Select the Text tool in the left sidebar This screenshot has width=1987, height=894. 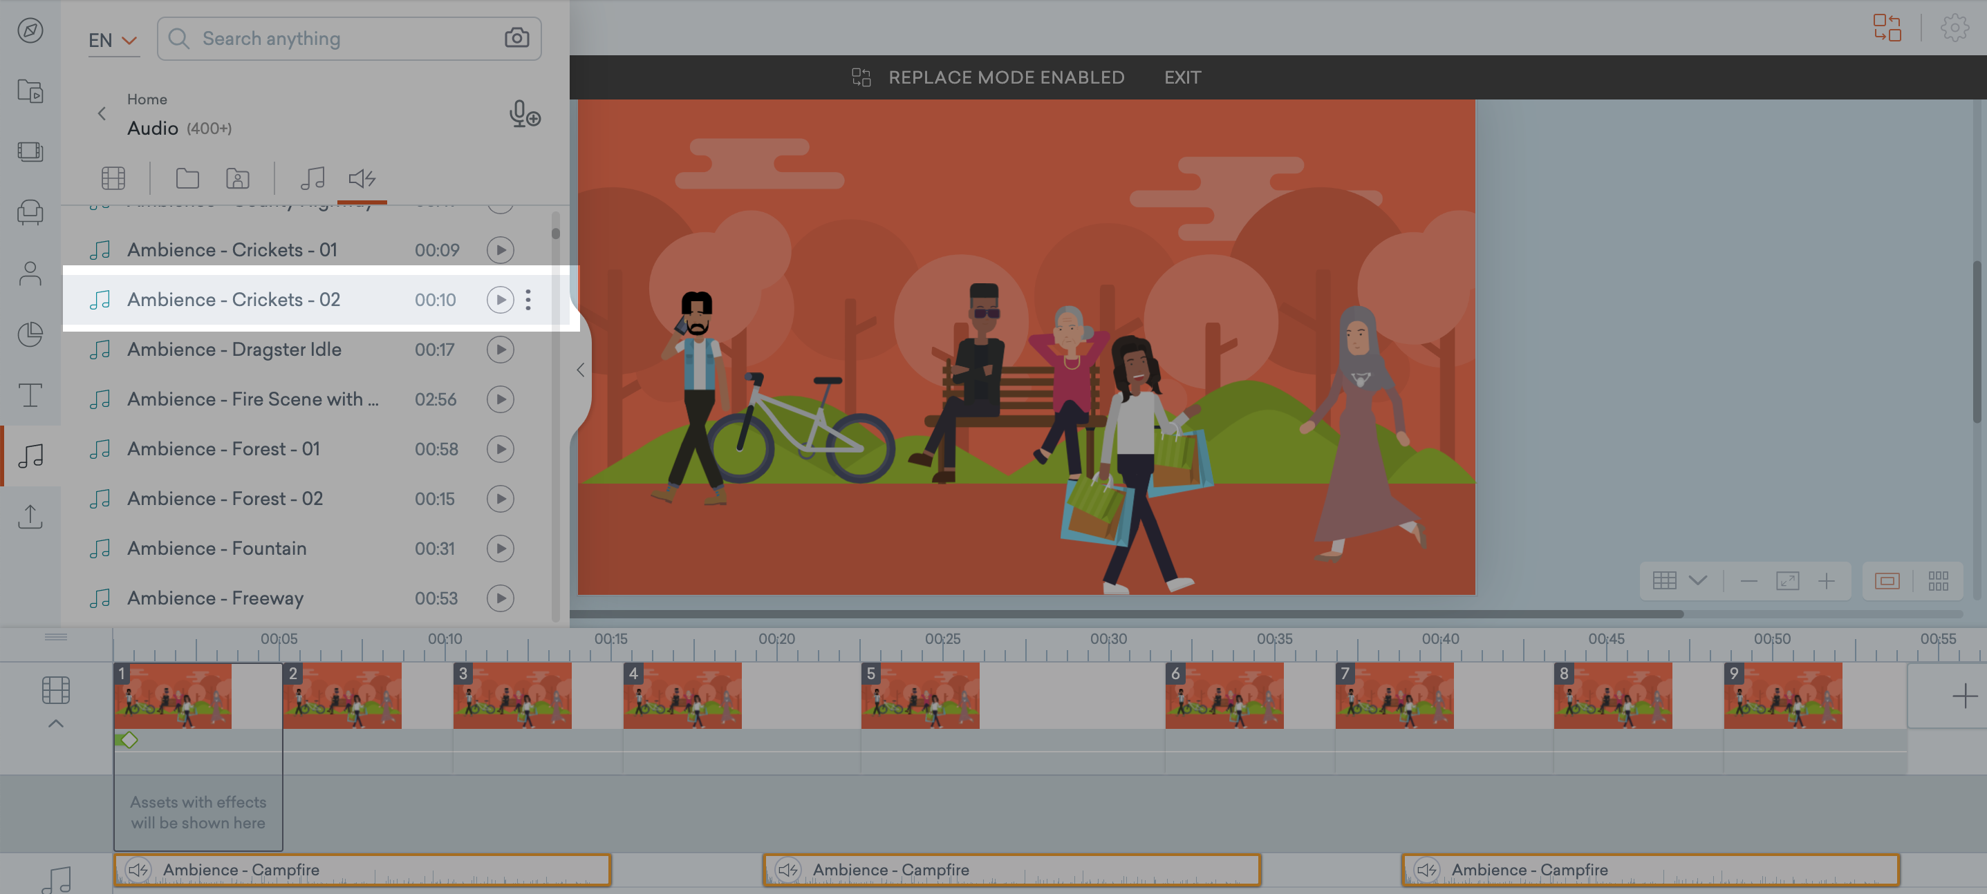(30, 395)
